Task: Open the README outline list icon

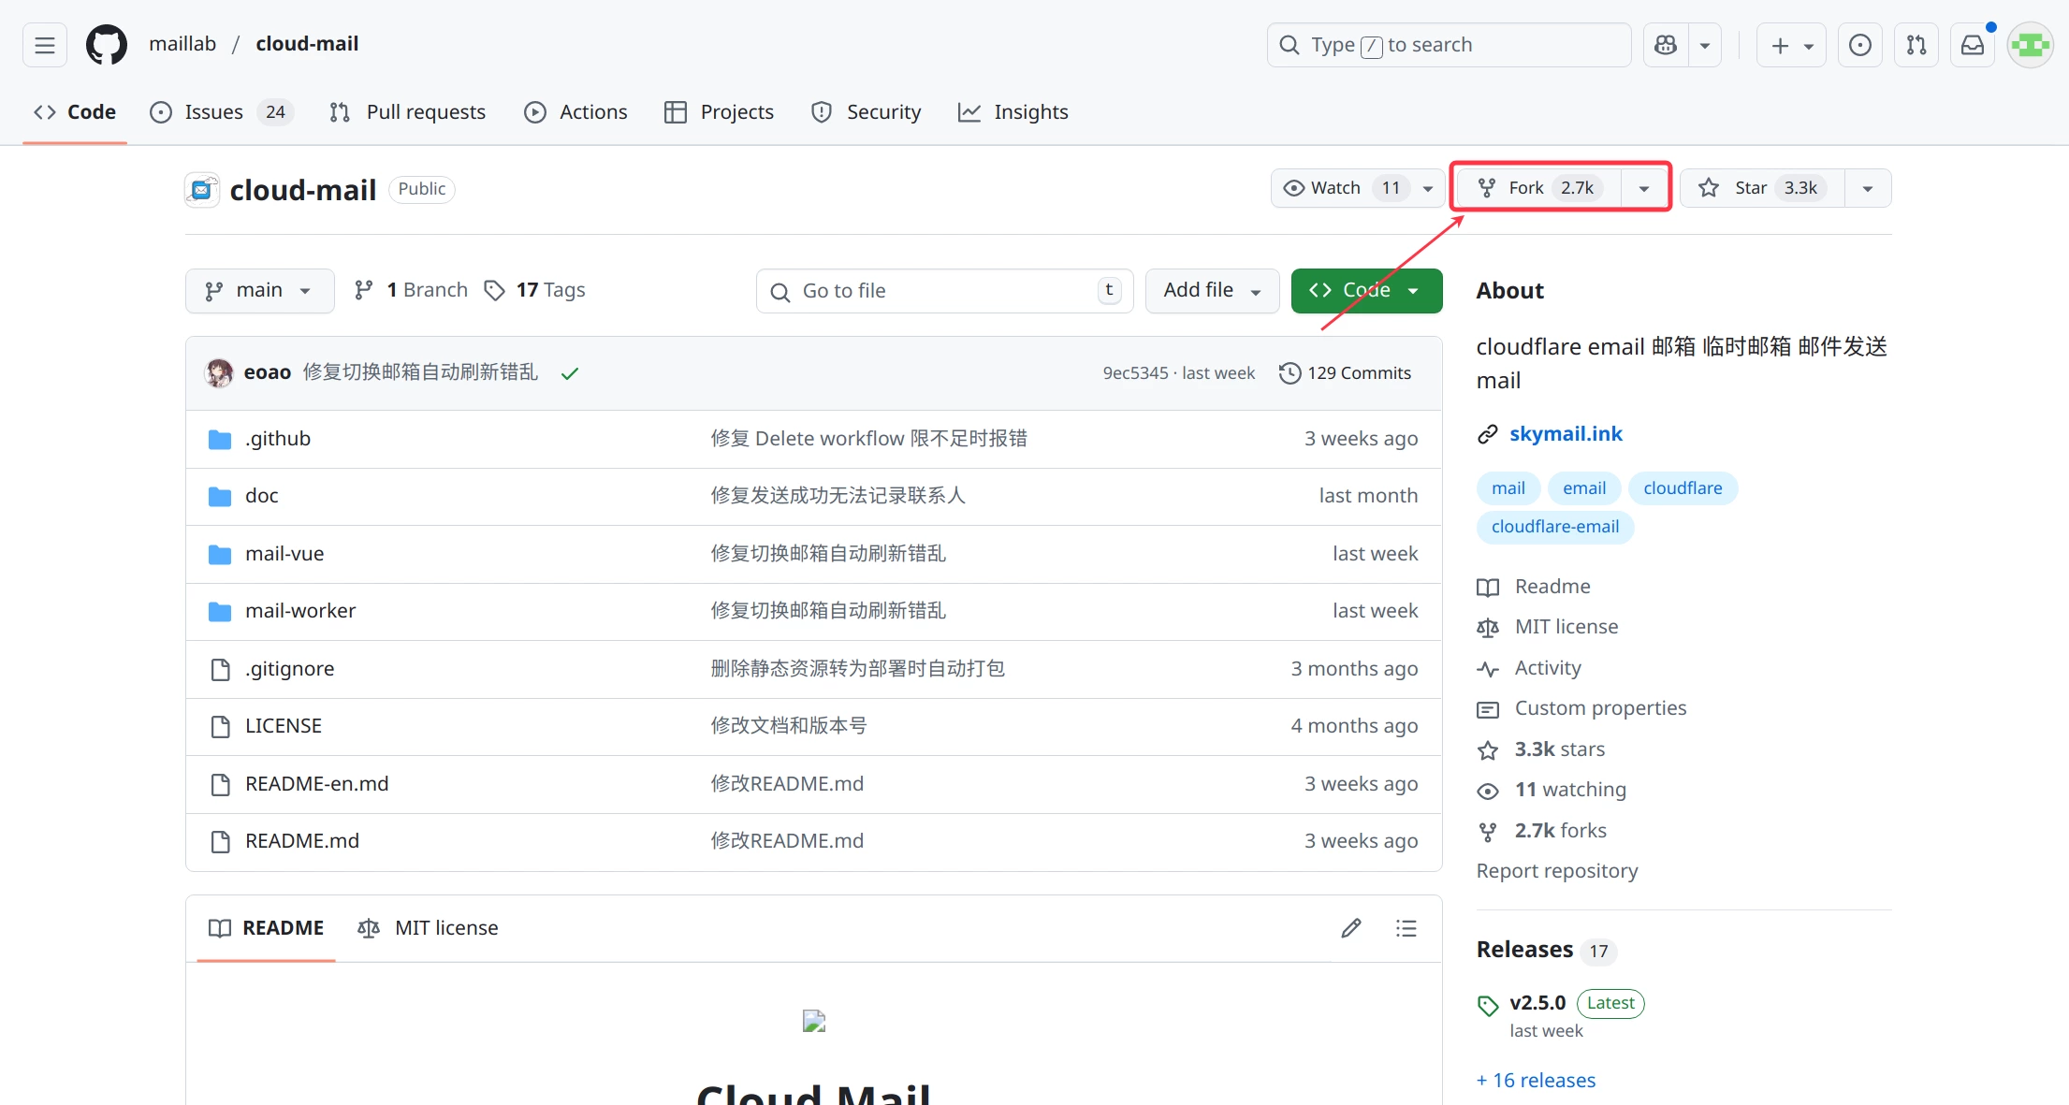Action: pos(1406,928)
